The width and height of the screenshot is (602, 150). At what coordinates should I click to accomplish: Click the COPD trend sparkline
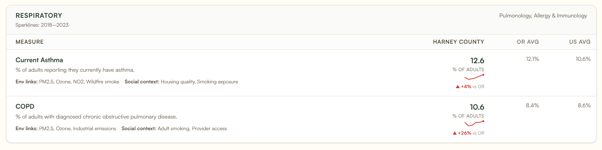click(x=474, y=123)
